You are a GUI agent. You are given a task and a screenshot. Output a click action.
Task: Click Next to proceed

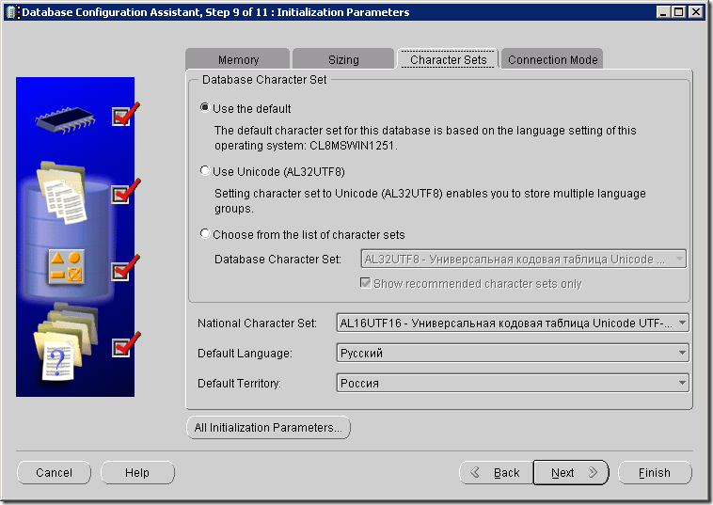point(571,473)
